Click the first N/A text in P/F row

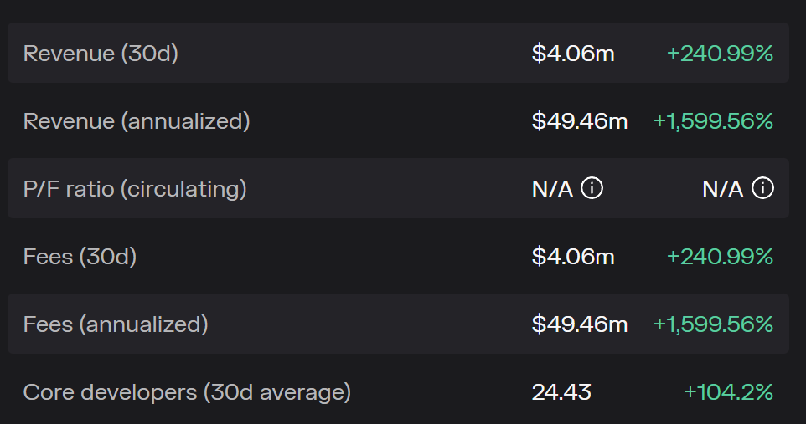tap(552, 189)
